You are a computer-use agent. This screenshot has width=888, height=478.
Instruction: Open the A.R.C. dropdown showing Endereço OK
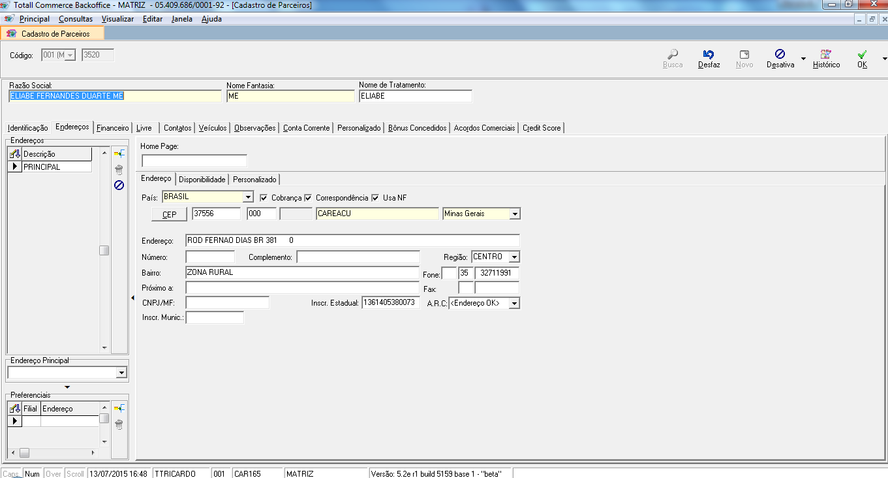click(514, 304)
